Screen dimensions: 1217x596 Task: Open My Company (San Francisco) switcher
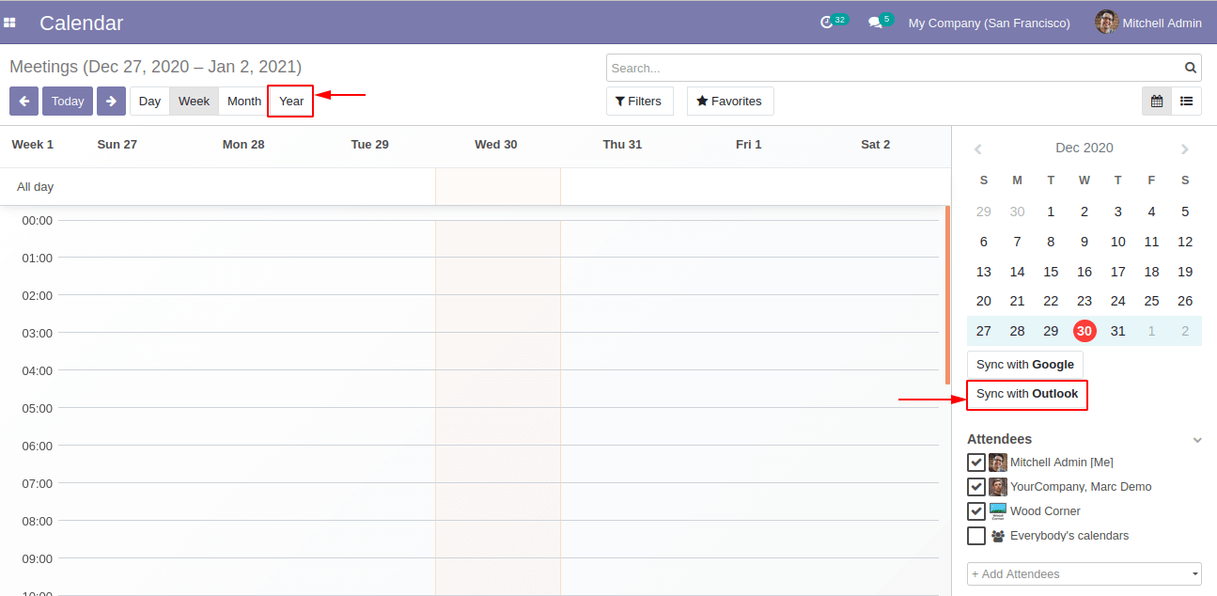coord(989,23)
